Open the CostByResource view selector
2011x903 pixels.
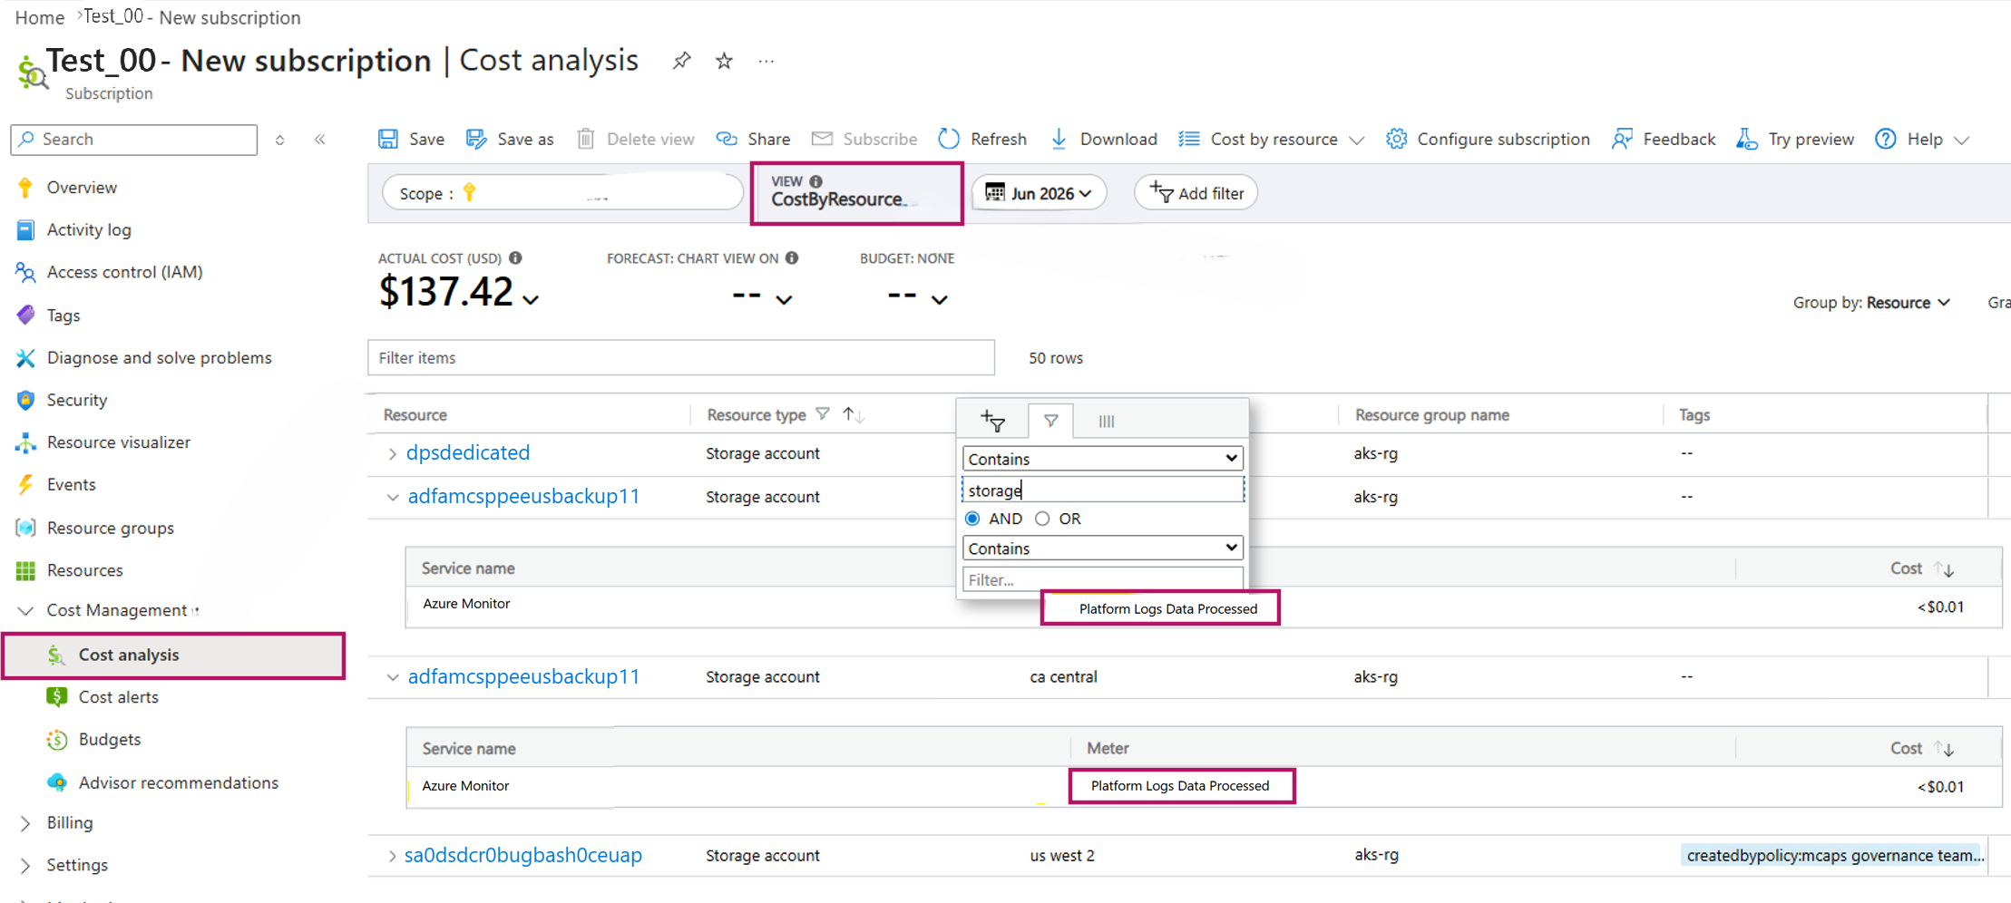857,193
